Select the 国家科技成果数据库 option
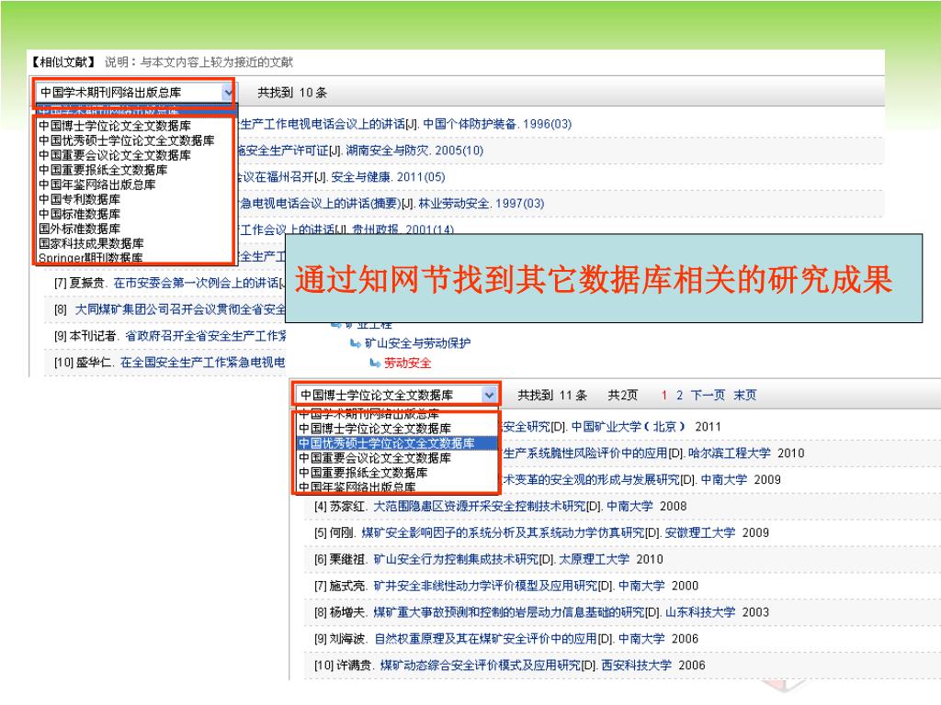Viewport: 941px width, 705px height. 91,243
